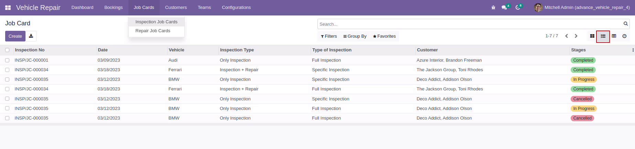The height and width of the screenshot is (149, 635).
Task: Open the clock activities icon in navbar
Action: [x=518, y=8]
